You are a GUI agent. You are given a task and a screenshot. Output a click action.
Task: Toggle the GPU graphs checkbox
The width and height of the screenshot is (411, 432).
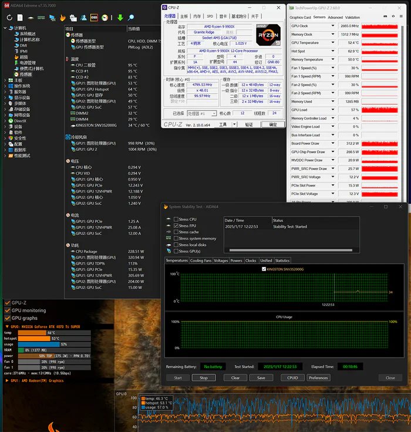pyautogui.click(x=8, y=318)
